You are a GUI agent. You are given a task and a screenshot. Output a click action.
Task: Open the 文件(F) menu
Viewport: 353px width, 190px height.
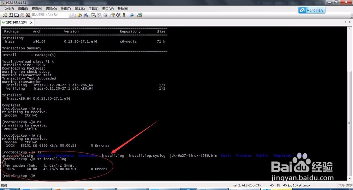[9, 8]
